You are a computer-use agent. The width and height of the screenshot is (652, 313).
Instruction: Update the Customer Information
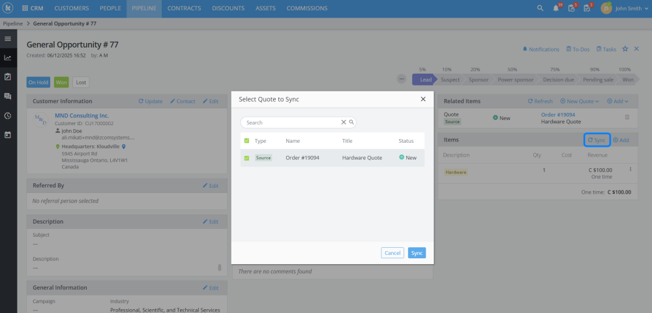pyautogui.click(x=151, y=101)
